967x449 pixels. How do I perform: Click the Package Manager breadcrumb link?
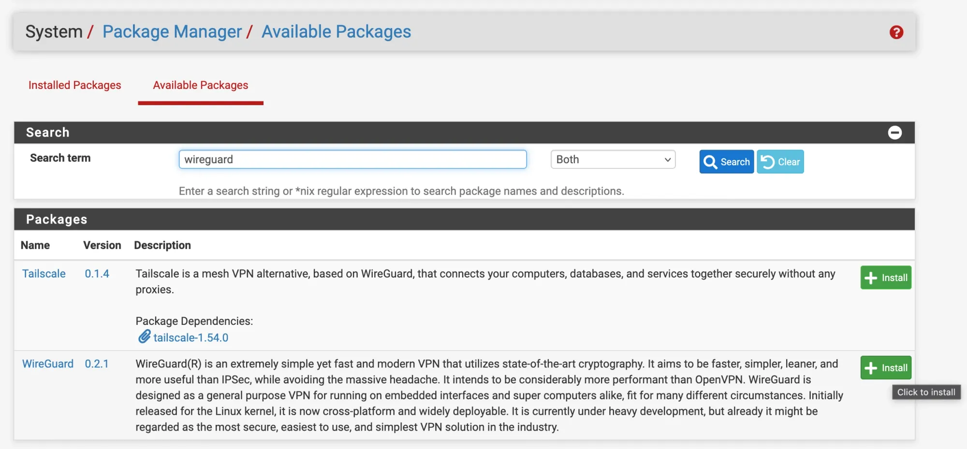172,31
